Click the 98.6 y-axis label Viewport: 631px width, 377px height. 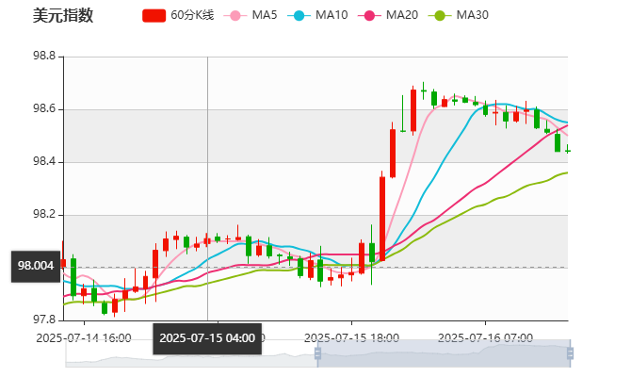pyautogui.click(x=44, y=109)
